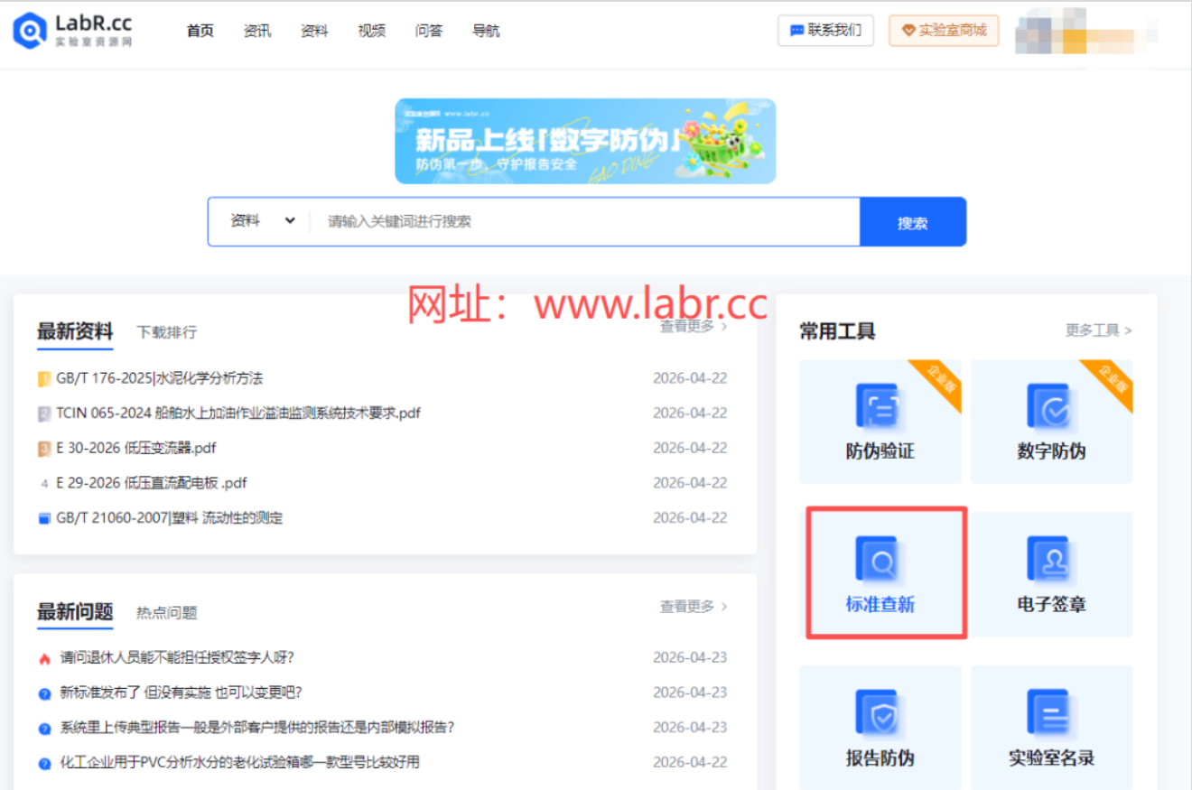Click the 常用工具 heading
The width and height of the screenshot is (1192, 790).
pyautogui.click(x=837, y=331)
